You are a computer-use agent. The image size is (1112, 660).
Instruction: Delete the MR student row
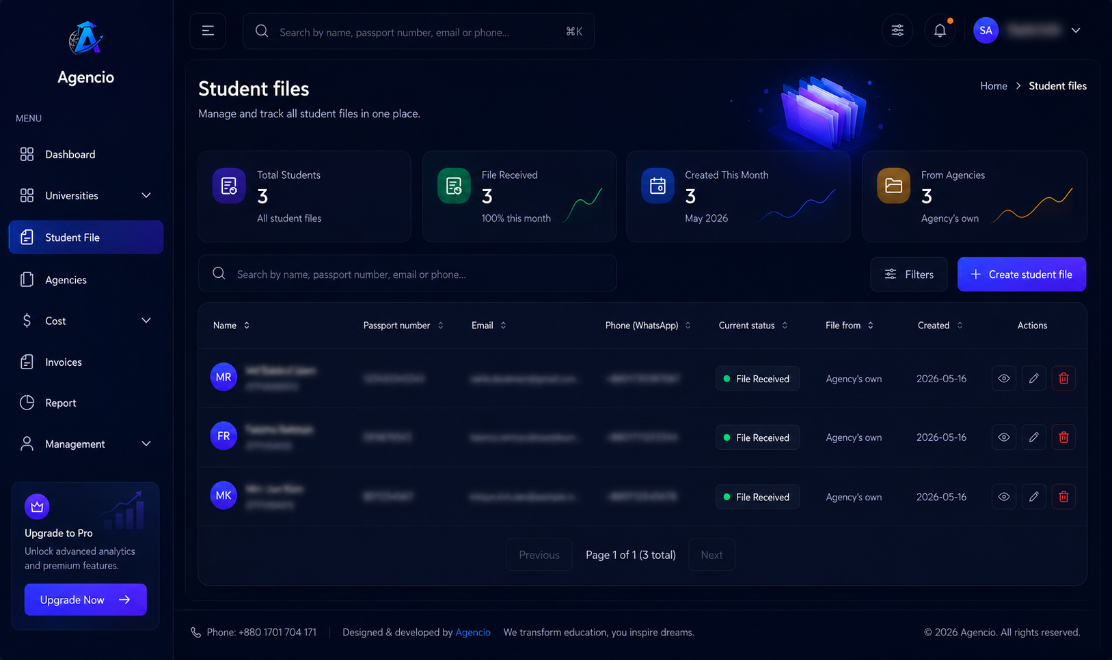1063,378
